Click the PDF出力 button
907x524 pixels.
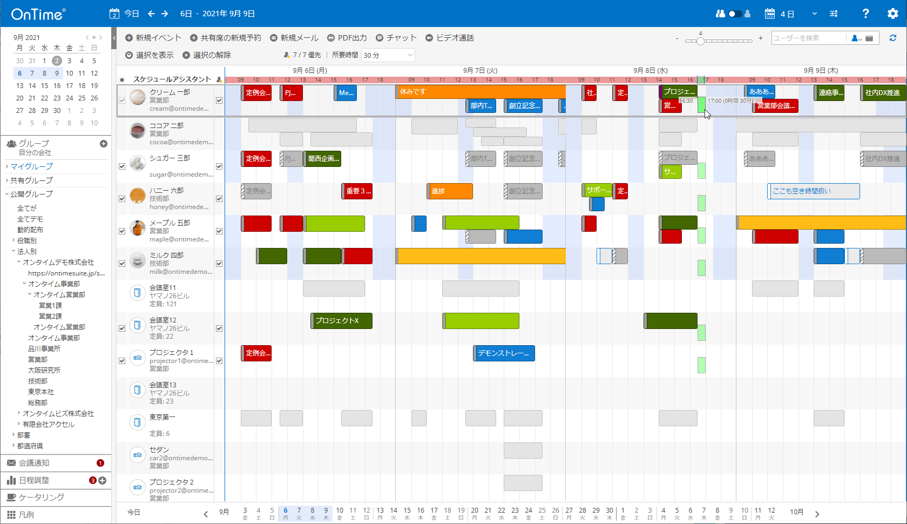tap(347, 38)
